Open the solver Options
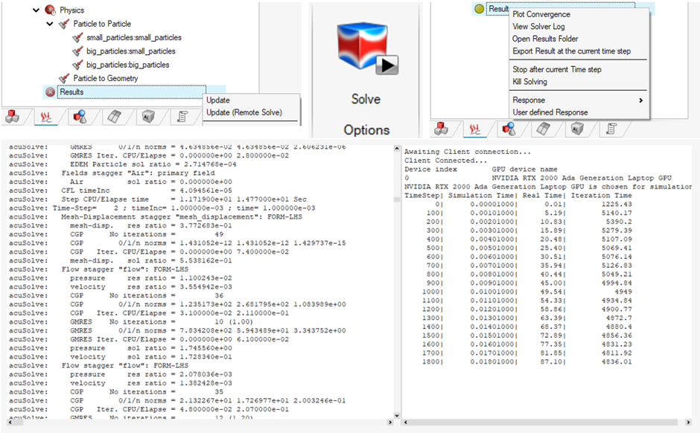 point(366,129)
